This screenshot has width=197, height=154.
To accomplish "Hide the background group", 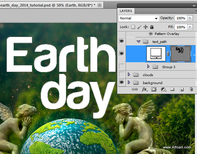I will pos(121,82).
